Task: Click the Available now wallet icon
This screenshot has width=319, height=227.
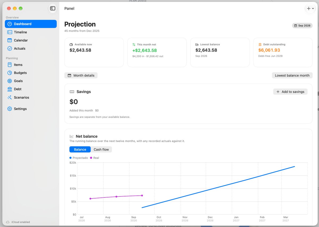Action: coord(71,45)
